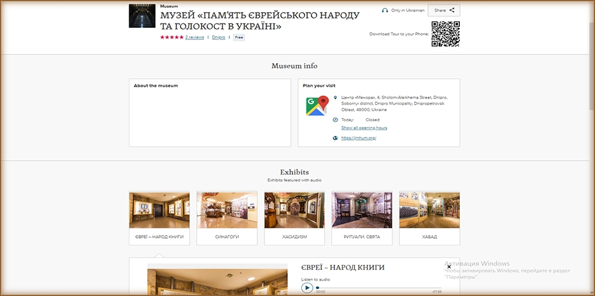Click the QR code for tour download
The height and width of the screenshot is (296, 595).
(x=445, y=34)
